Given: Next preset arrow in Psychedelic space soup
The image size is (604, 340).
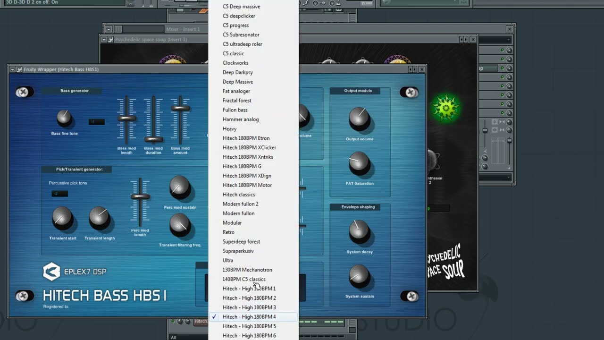Looking at the screenshot, I should 466,40.
